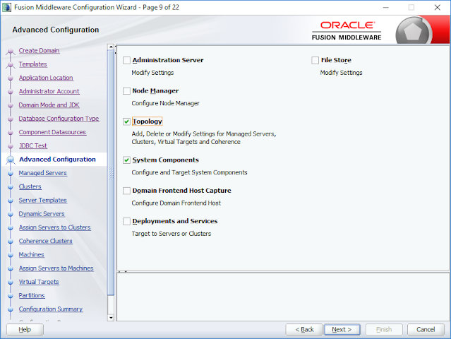Jump to the Administrator Account step
Image resolution: width=451 pixels, height=339 pixels.
49,91
